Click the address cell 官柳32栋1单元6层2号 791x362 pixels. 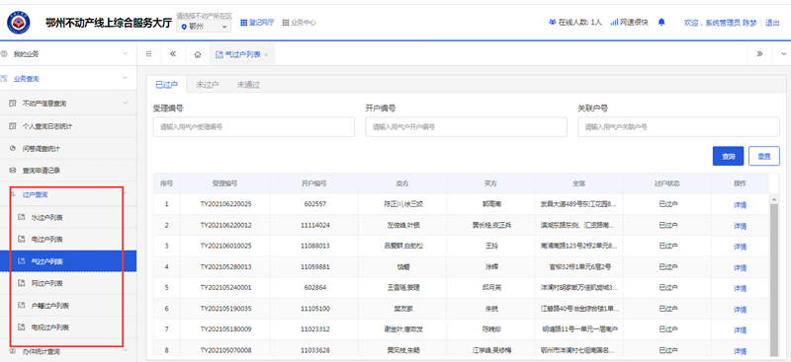[578, 267]
